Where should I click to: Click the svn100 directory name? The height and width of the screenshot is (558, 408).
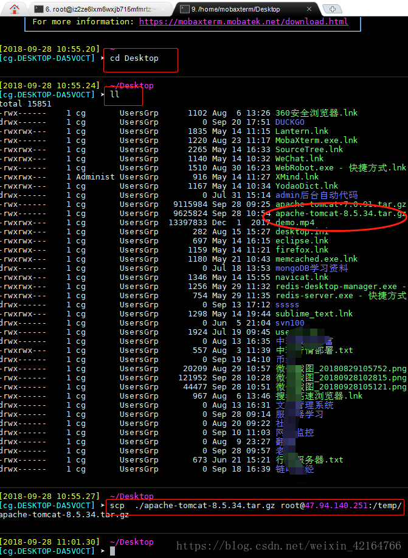[x=290, y=323]
